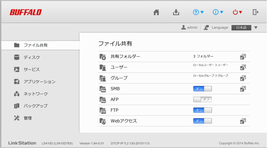Click the グループ label
This screenshot has height=148, width=267.
pos(119,78)
